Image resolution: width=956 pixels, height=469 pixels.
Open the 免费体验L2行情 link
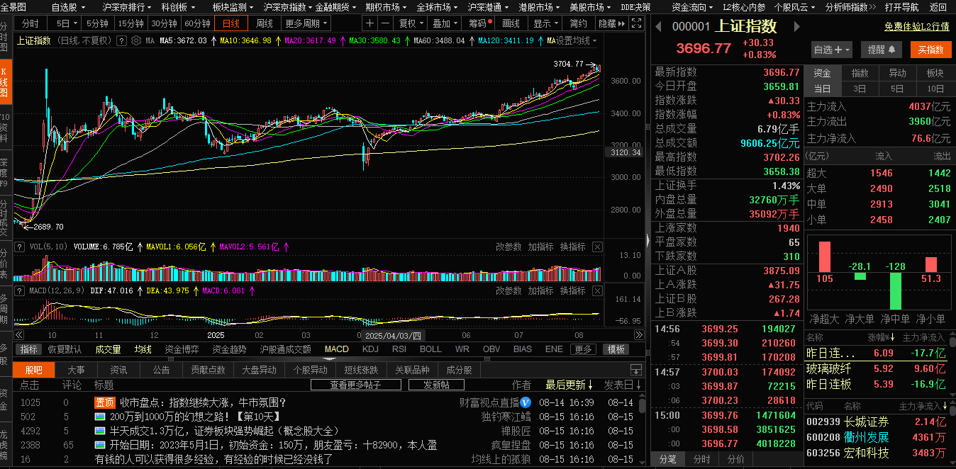[916, 27]
